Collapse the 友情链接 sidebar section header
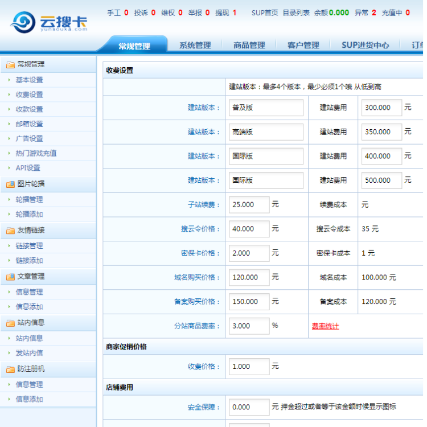The width and height of the screenshot is (427, 427). tap(48, 231)
